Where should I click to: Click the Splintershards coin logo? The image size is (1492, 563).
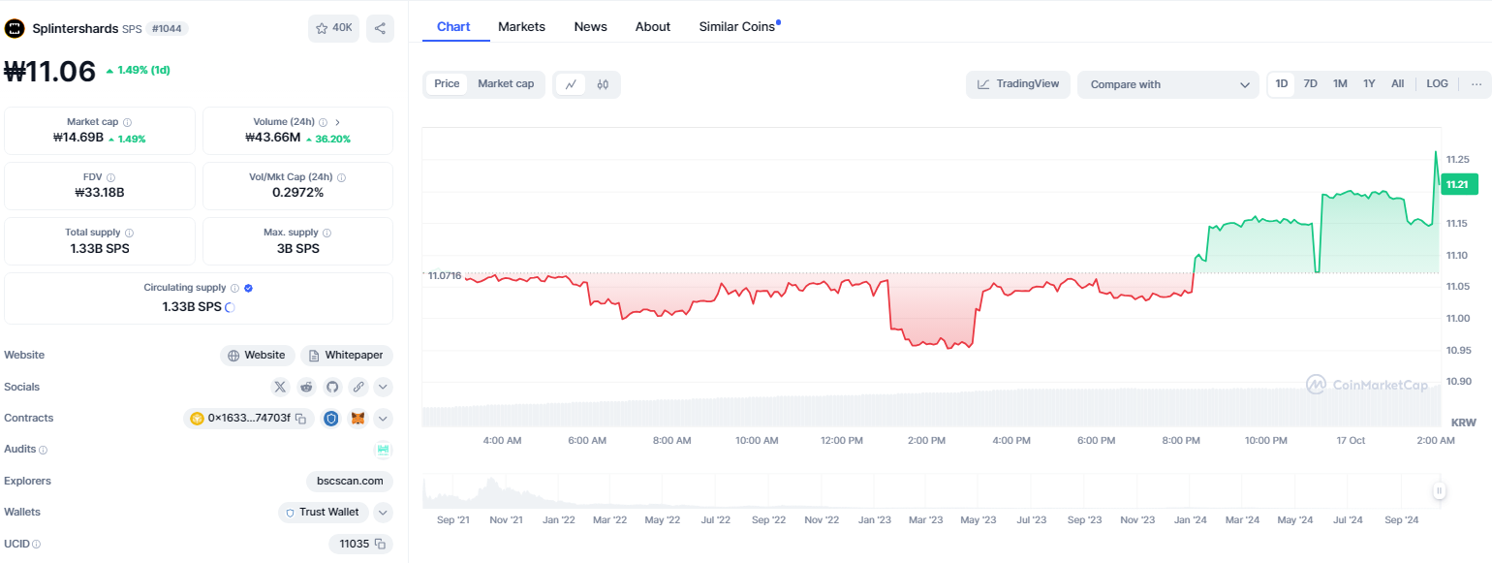tap(15, 28)
